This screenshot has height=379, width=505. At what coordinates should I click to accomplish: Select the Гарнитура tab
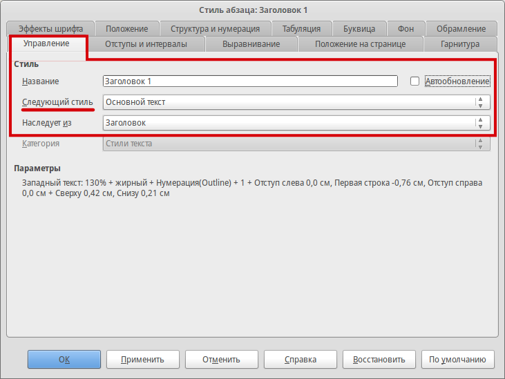(460, 43)
